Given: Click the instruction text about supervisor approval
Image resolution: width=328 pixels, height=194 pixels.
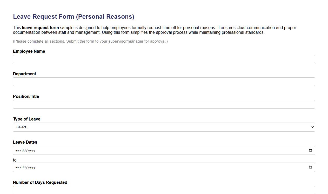Looking at the screenshot, I should pyautogui.click(x=90, y=41).
